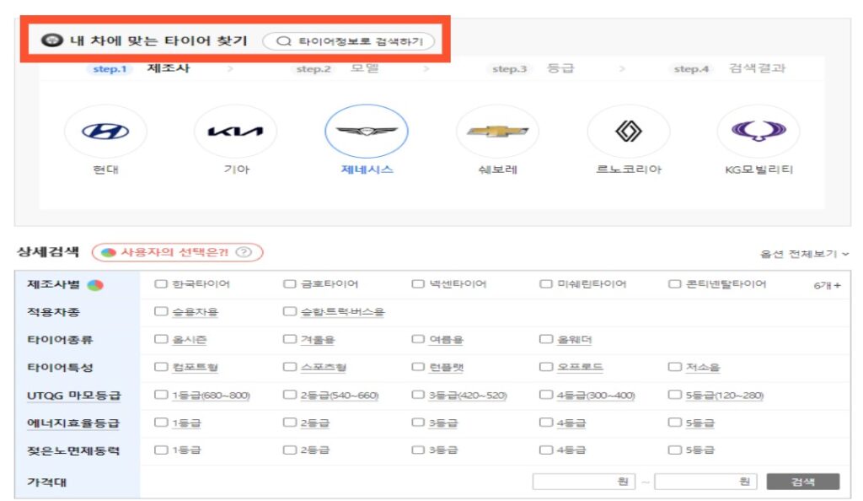
Task: Check the 금호타이어 checkbox
Action: pyautogui.click(x=290, y=284)
